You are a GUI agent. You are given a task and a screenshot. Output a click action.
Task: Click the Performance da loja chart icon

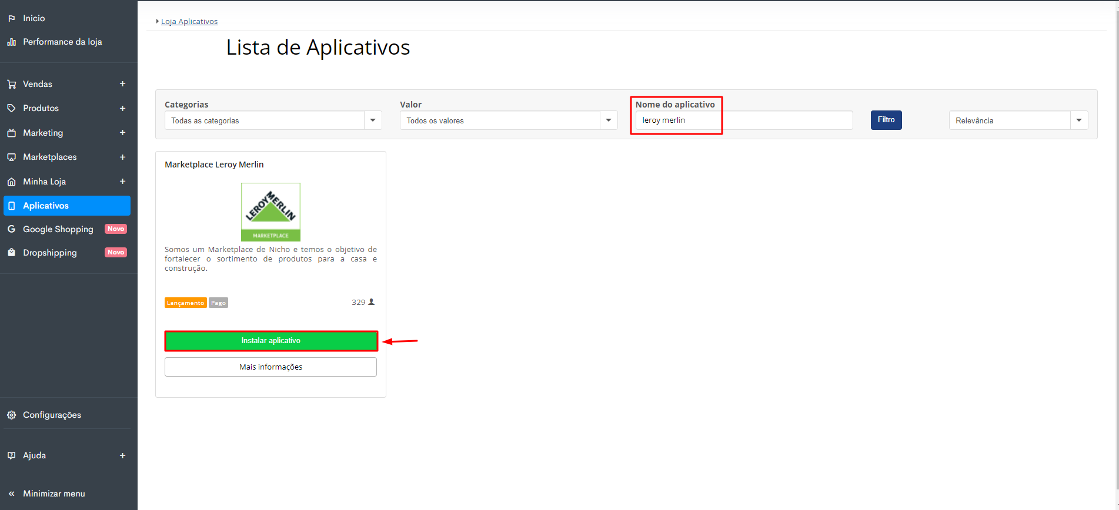pyautogui.click(x=12, y=42)
